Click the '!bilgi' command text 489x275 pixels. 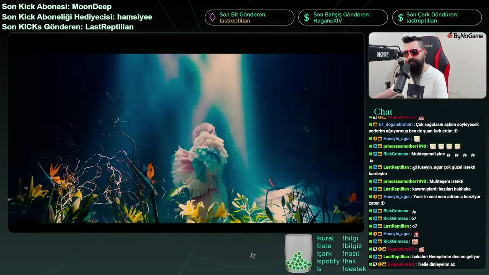[x=350, y=238]
